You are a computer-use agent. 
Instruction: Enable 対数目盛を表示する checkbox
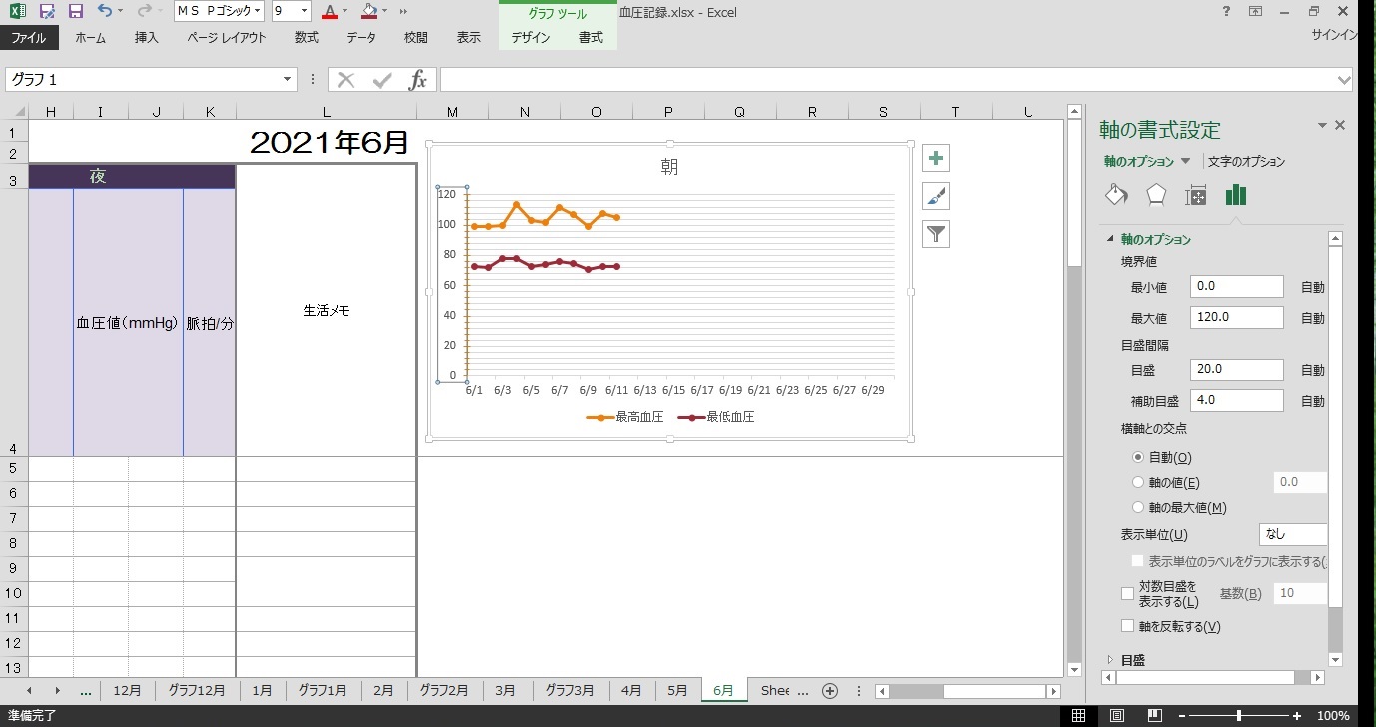[x=1127, y=593]
